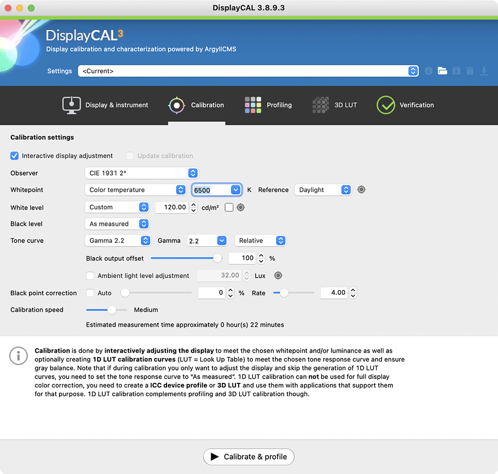
Task: Open the Observer CIE 1931 2° dropdown
Action: tap(141, 173)
